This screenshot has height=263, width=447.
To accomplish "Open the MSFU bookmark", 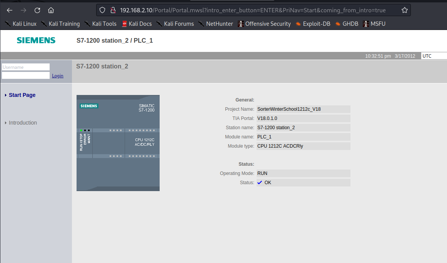I will coord(374,24).
